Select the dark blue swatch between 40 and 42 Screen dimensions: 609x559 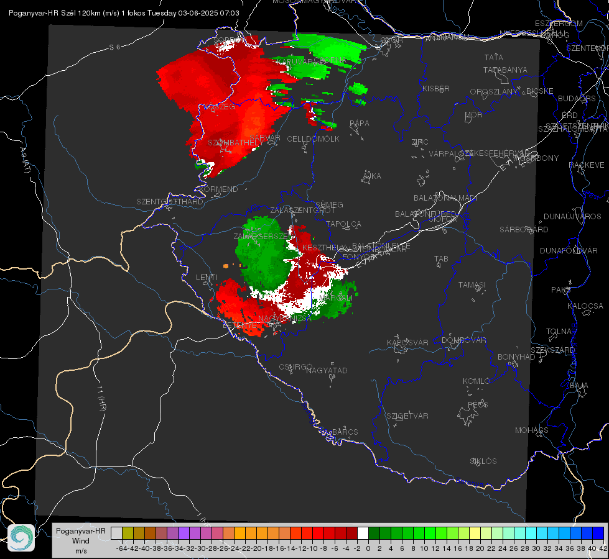click(x=598, y=534)
